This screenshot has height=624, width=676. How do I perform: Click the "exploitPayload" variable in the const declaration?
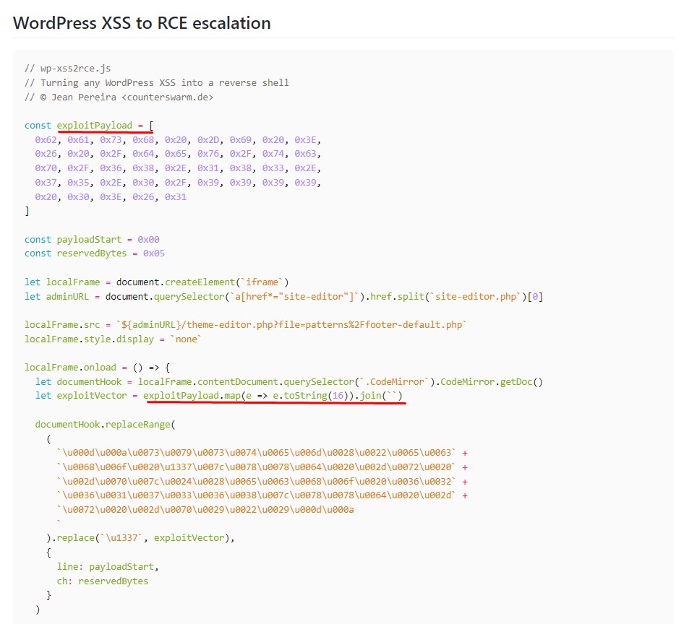95,126
